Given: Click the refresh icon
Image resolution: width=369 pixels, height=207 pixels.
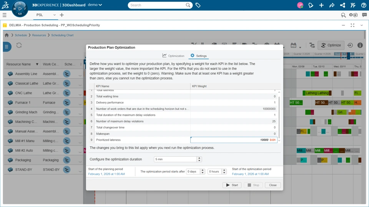Looking at the screenshot, I should point(19,45).
